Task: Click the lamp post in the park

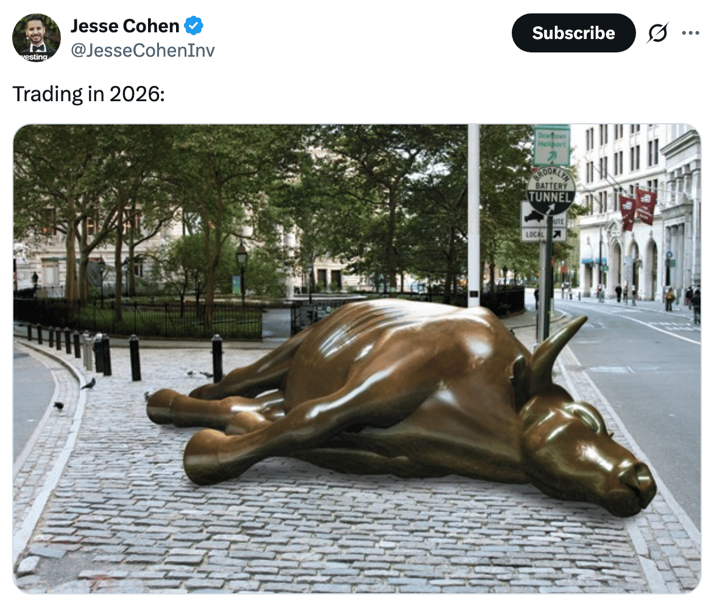Action: tap(242, 273)
